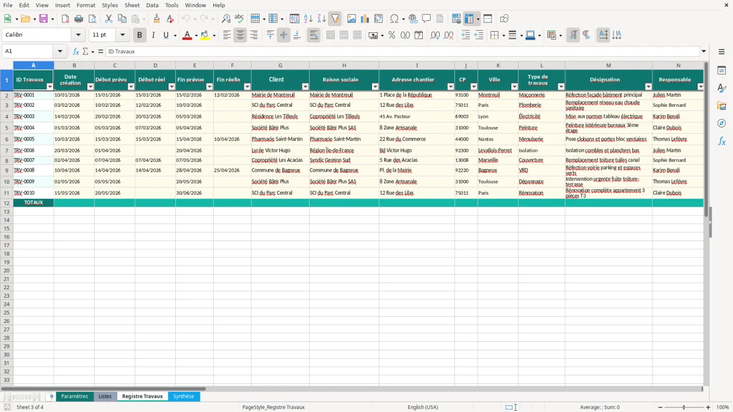Toggle Print Preview

[92, 19]
